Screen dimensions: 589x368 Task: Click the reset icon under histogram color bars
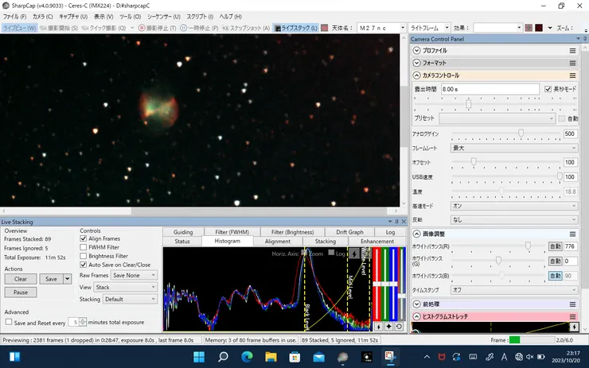click(397, 327)
